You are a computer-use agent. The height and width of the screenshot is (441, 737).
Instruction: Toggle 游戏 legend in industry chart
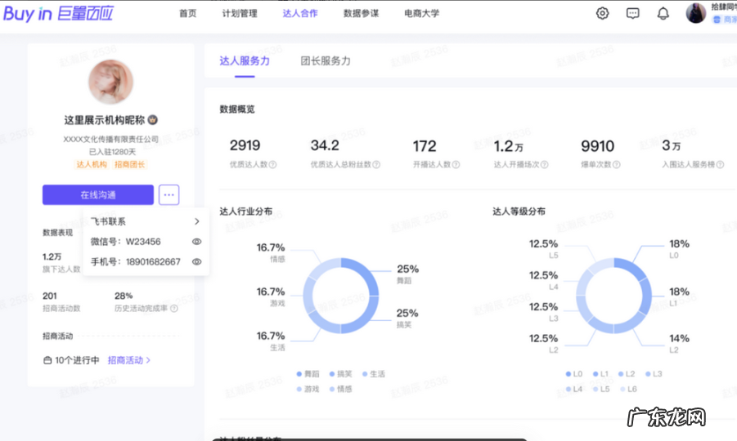pyautogui.click(x=308, y=389)
